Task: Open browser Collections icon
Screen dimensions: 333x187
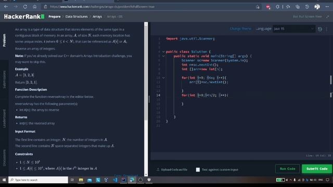Action: 298,7
